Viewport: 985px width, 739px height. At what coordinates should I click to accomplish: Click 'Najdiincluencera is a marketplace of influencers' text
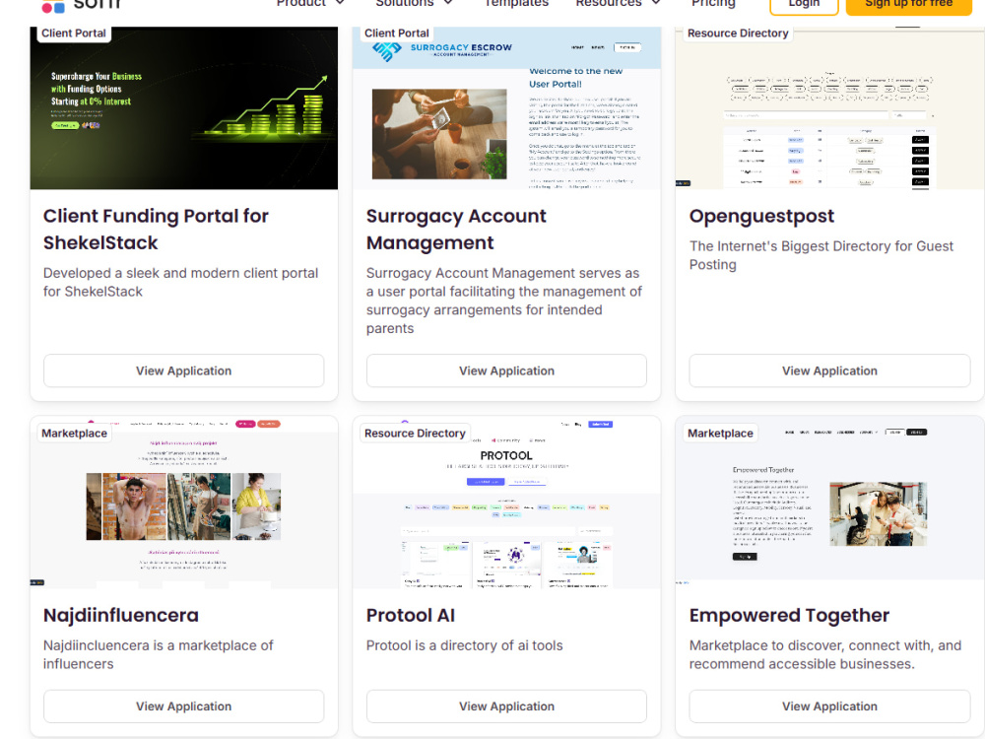click(159, 655)
